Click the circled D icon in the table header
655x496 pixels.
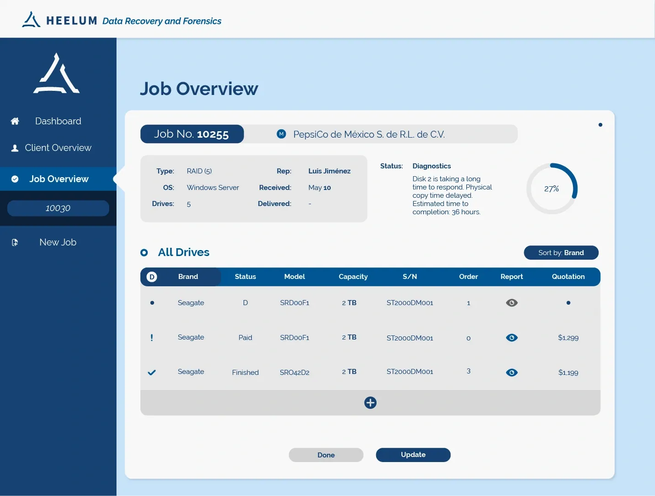click(152, 277)
